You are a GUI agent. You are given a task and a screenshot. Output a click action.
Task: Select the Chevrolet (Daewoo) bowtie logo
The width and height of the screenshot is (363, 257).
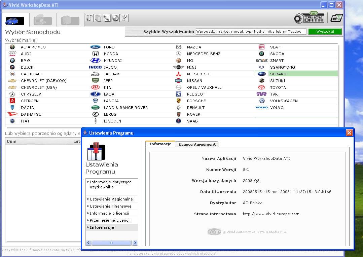click(12, 81)
